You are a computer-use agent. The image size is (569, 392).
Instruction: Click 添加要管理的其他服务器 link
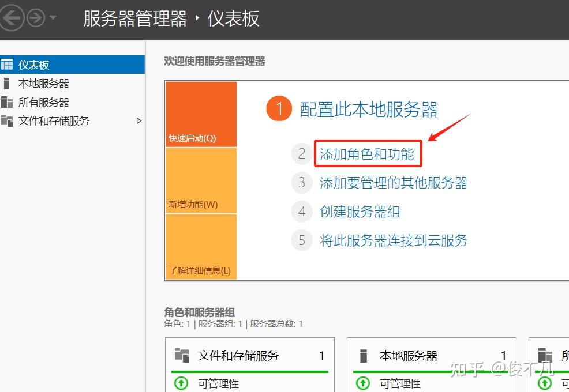(x=394, y=183)
